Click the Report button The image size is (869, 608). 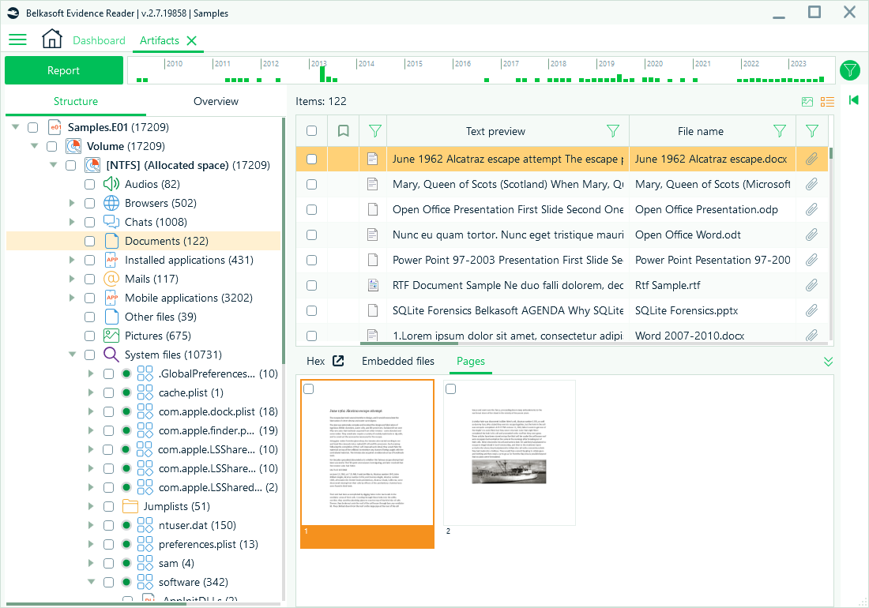coord(64,70)
